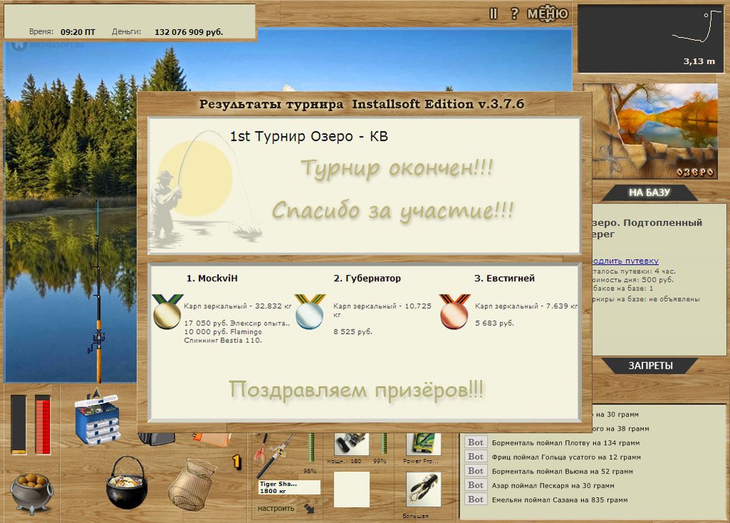Click the arrow next to настроить
Viewport: 730px width, 523px height.
(309, 509)
